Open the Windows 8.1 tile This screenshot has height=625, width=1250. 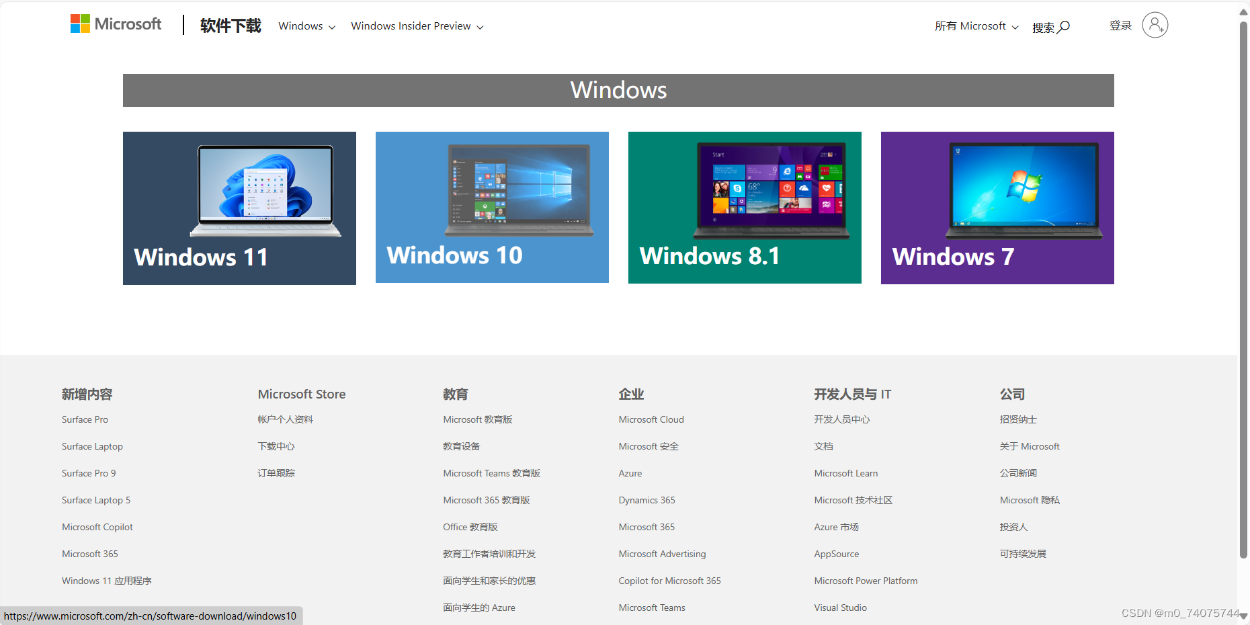click(x=745, y=208)
